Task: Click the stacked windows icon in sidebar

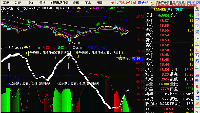Action: point(197,32)
